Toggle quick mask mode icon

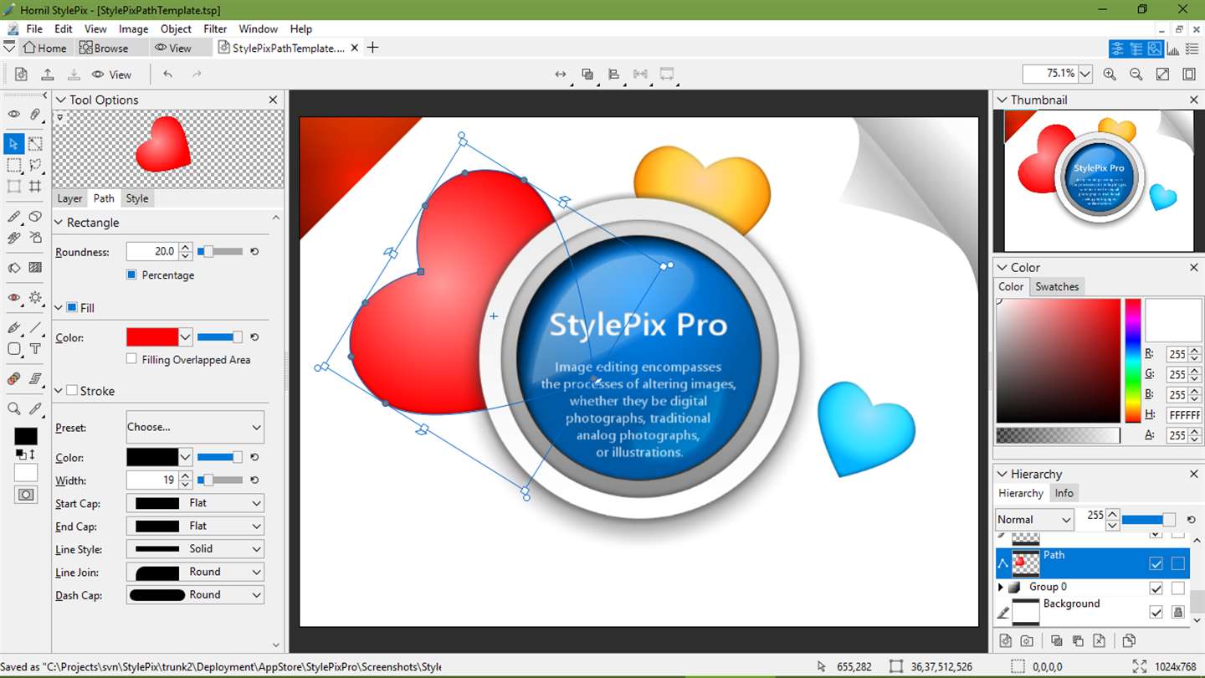[26, 494]
